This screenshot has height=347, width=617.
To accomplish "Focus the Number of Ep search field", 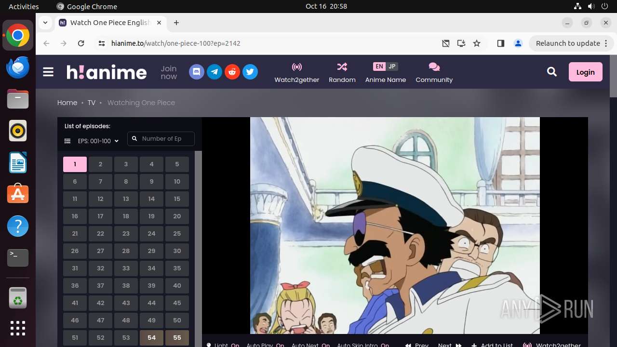I will (x=161, y=139).
